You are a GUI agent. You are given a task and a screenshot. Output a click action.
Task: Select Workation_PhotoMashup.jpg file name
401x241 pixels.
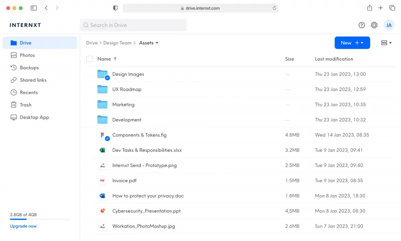pos(144,226)
